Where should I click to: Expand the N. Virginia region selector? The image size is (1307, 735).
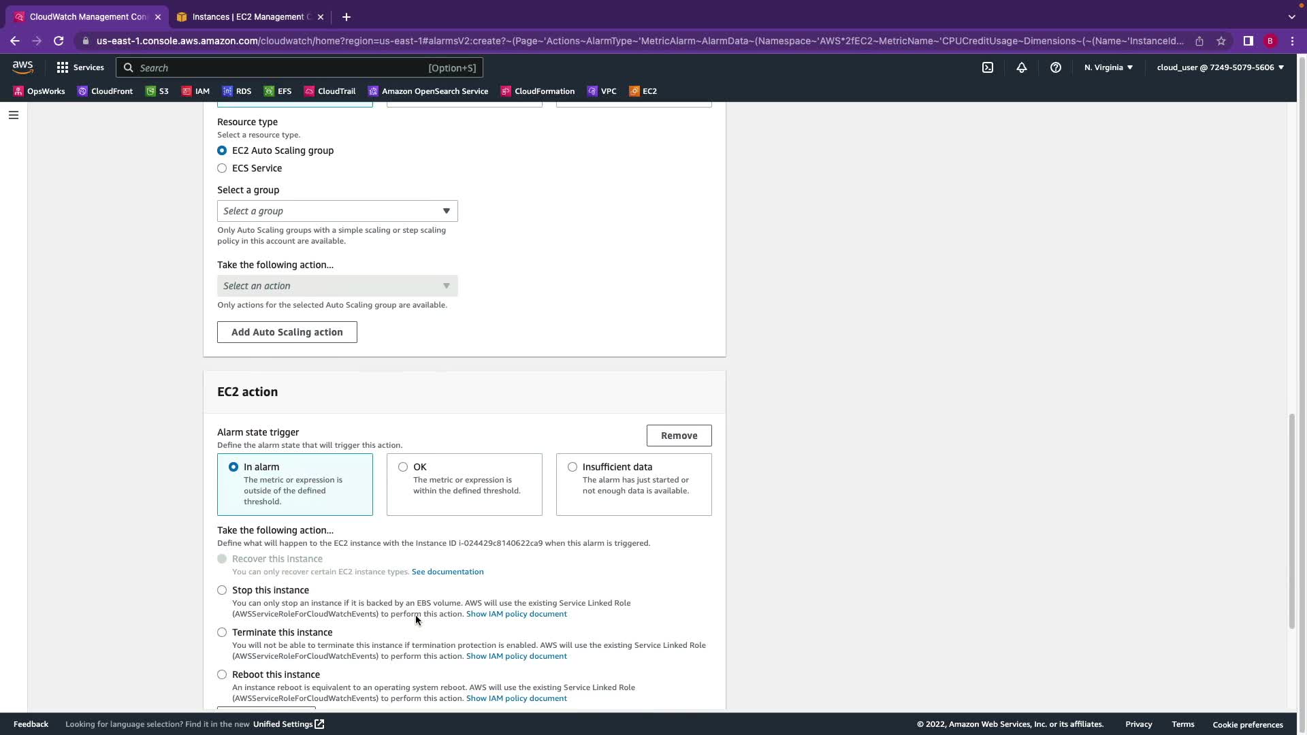[x=1108, y=67]
